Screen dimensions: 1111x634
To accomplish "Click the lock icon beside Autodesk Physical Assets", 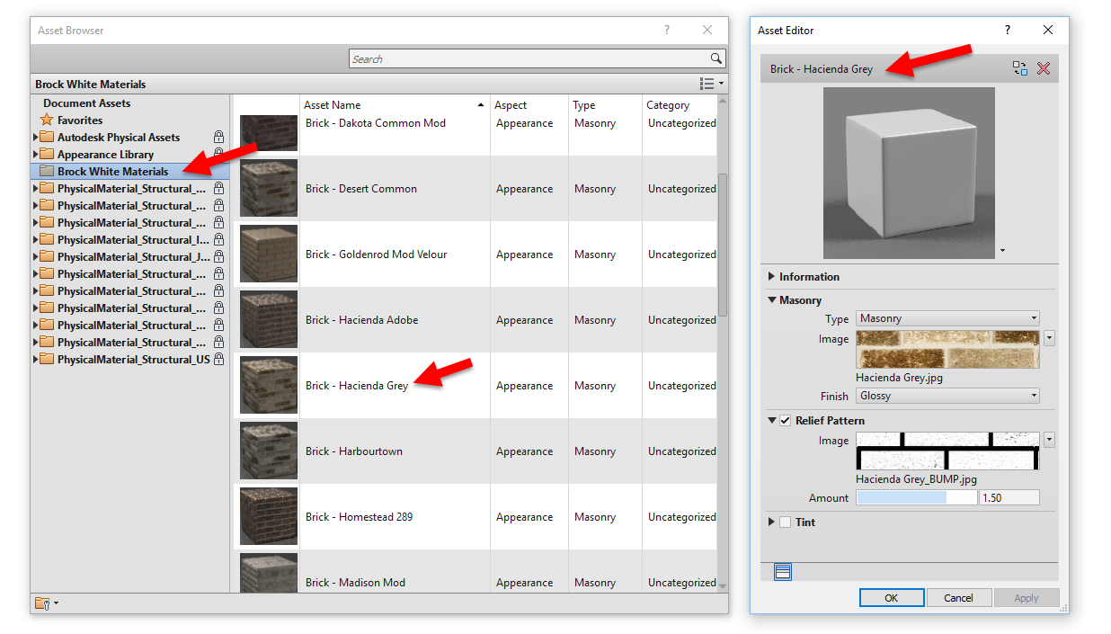I will pos(218,137).
